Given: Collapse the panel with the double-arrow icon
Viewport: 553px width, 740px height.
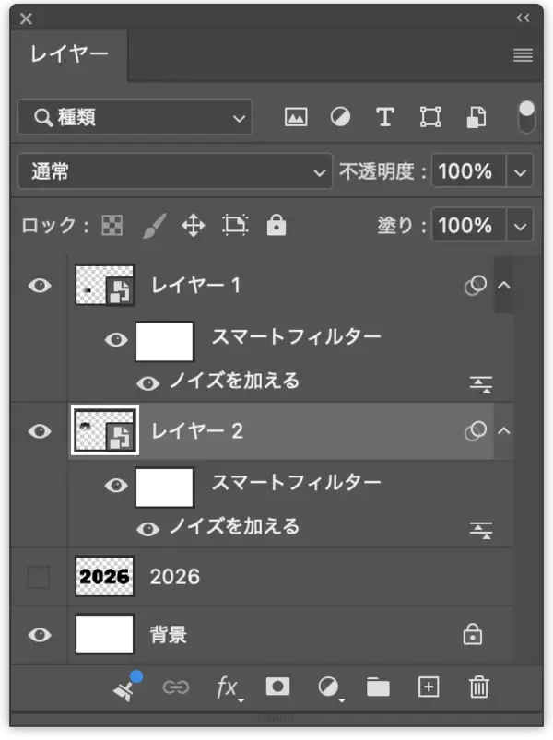Looking at the screenshot, I should click(523, 18).
